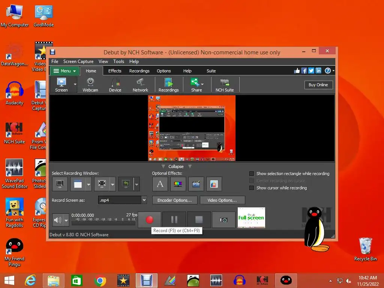
Task: Click the screen preview thumbnail
Action: tap(192, 128)
